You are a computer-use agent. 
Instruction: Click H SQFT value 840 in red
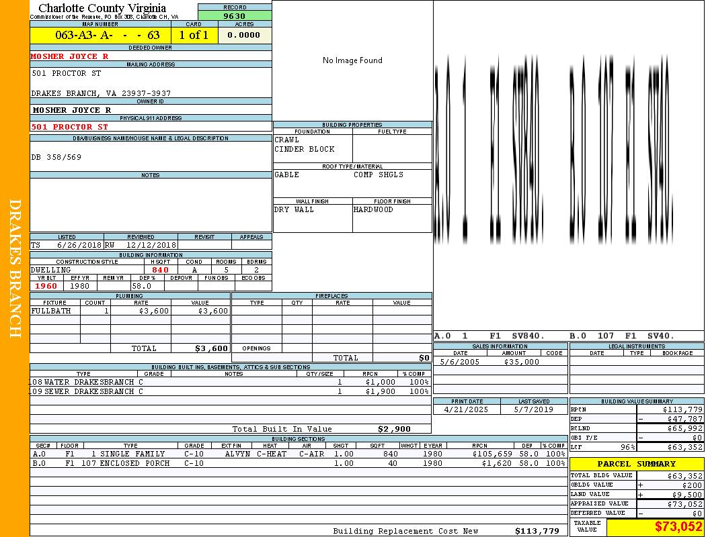coord(160,270)
